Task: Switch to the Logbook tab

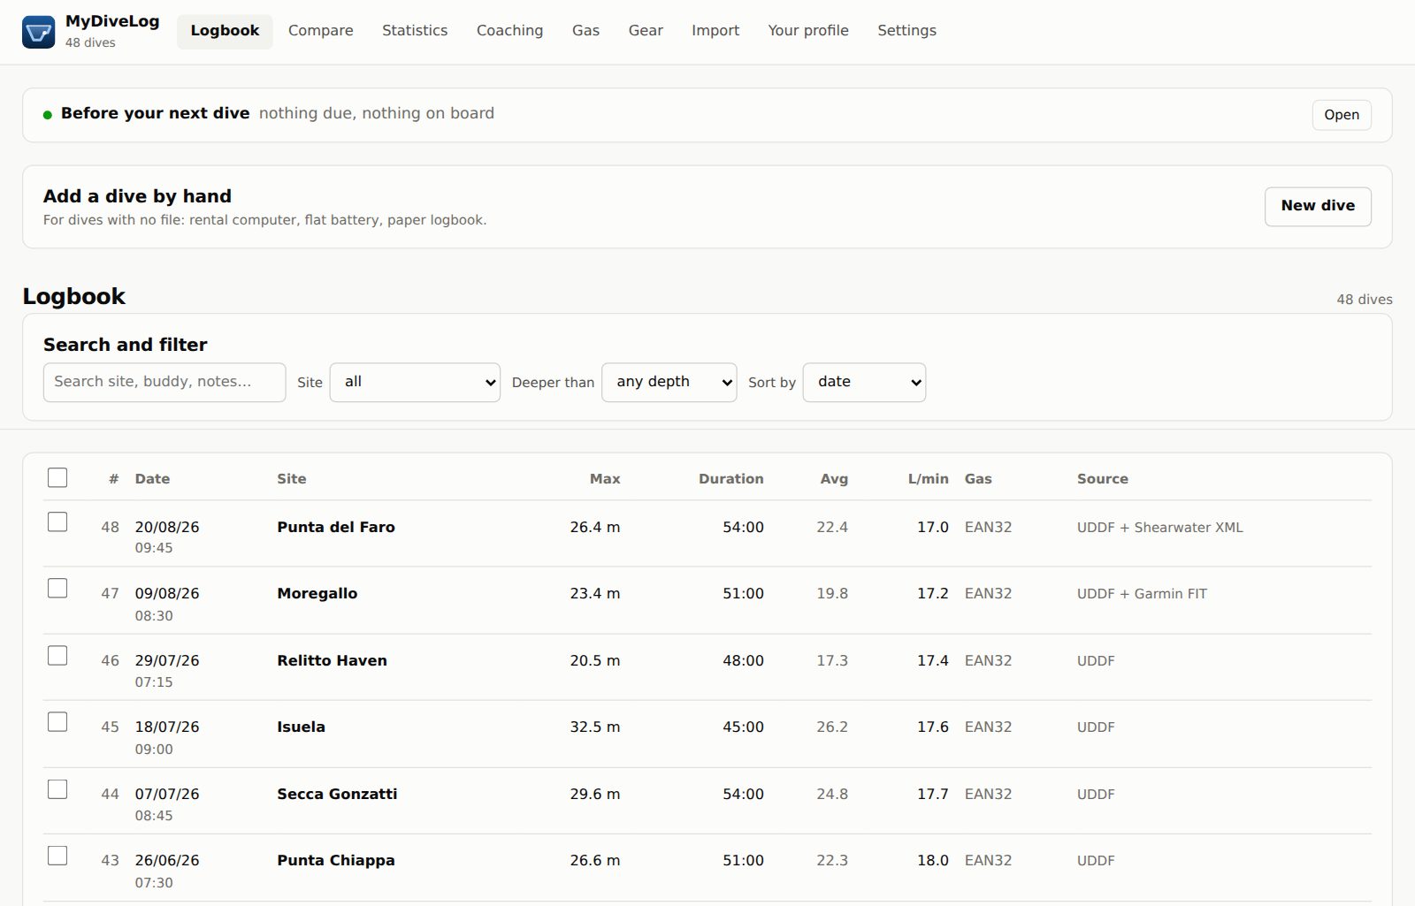Action: point(225,31)
